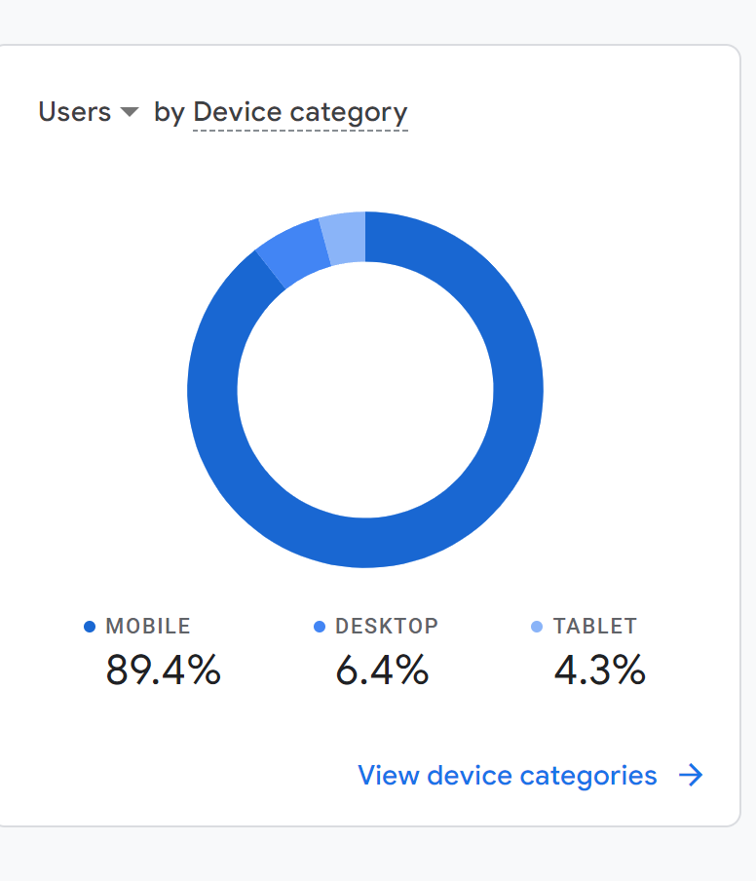
Task: Select the TABLET legend label
Action: coord(595,626)
